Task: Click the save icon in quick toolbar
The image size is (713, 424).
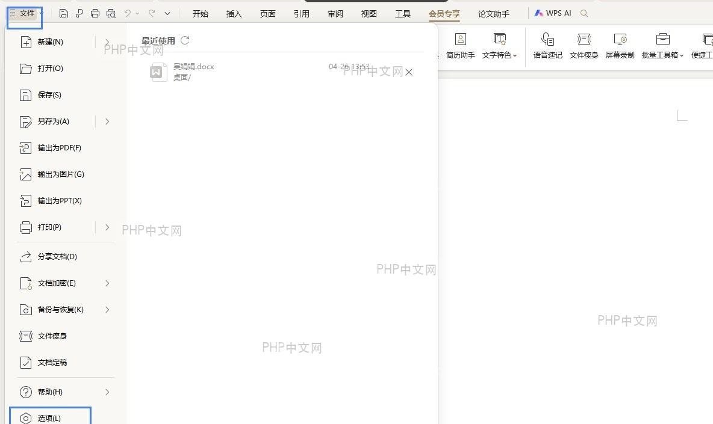Action: coord(64,14)
